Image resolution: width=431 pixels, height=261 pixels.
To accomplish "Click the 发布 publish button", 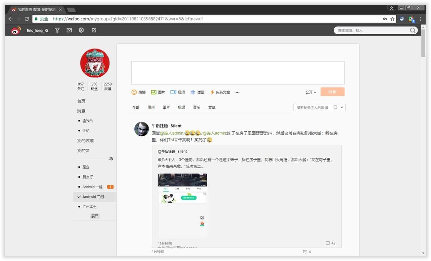I will pyautogui.click(x=332, y=92).
